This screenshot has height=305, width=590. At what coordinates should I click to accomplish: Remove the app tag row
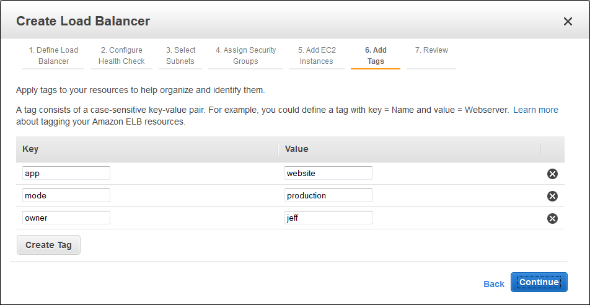point(552,174)
